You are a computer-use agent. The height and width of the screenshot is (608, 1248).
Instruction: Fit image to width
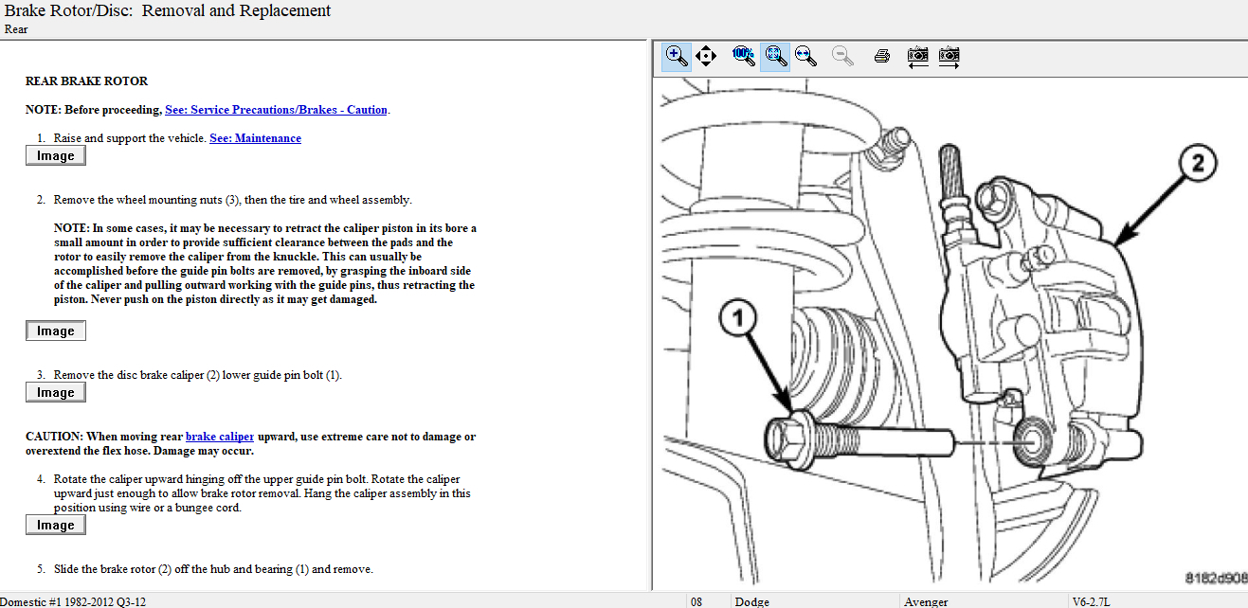(806, 56)
